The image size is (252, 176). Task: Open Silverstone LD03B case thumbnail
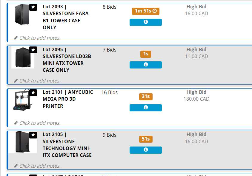click(x=23, y=57)
